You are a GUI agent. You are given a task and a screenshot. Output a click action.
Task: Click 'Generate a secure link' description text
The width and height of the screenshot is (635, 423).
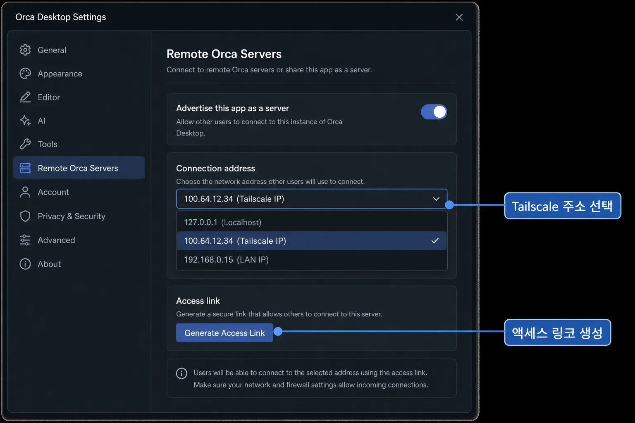click(279, 314)
